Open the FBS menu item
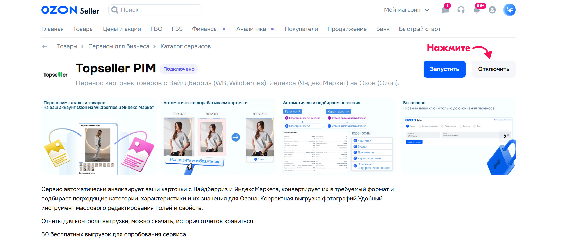Image resolution: width=562 pixels, height=248 pixels. tap(177, 29)
